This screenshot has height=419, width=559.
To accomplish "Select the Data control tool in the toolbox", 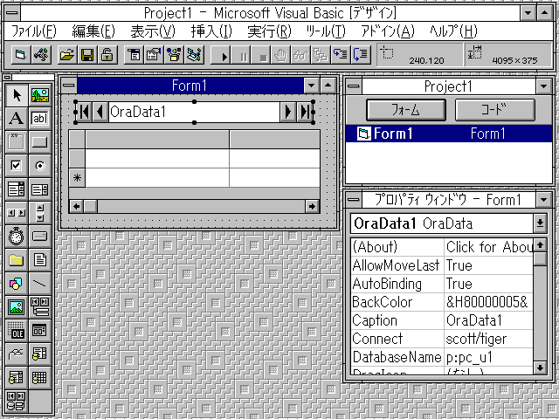I will pos(40,306).
